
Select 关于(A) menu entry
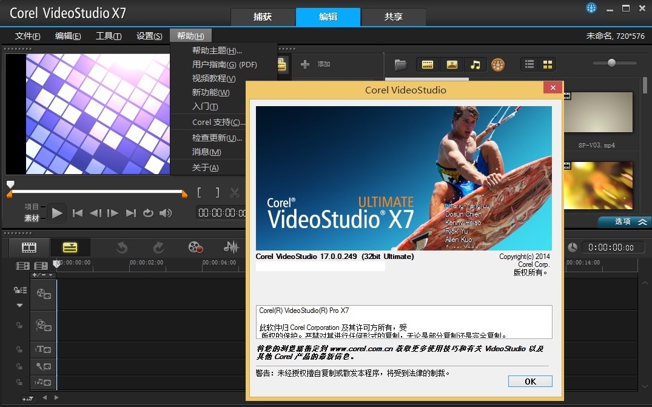(205, 167)
